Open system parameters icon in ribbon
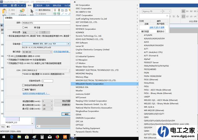 click(x=22, y=11)
